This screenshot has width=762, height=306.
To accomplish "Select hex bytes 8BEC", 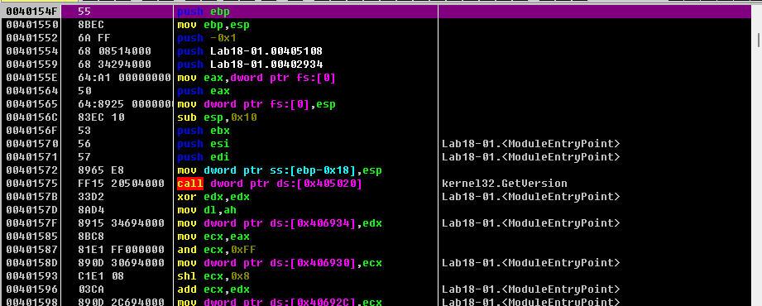I will pyautogui.click(x=90, y=25).
